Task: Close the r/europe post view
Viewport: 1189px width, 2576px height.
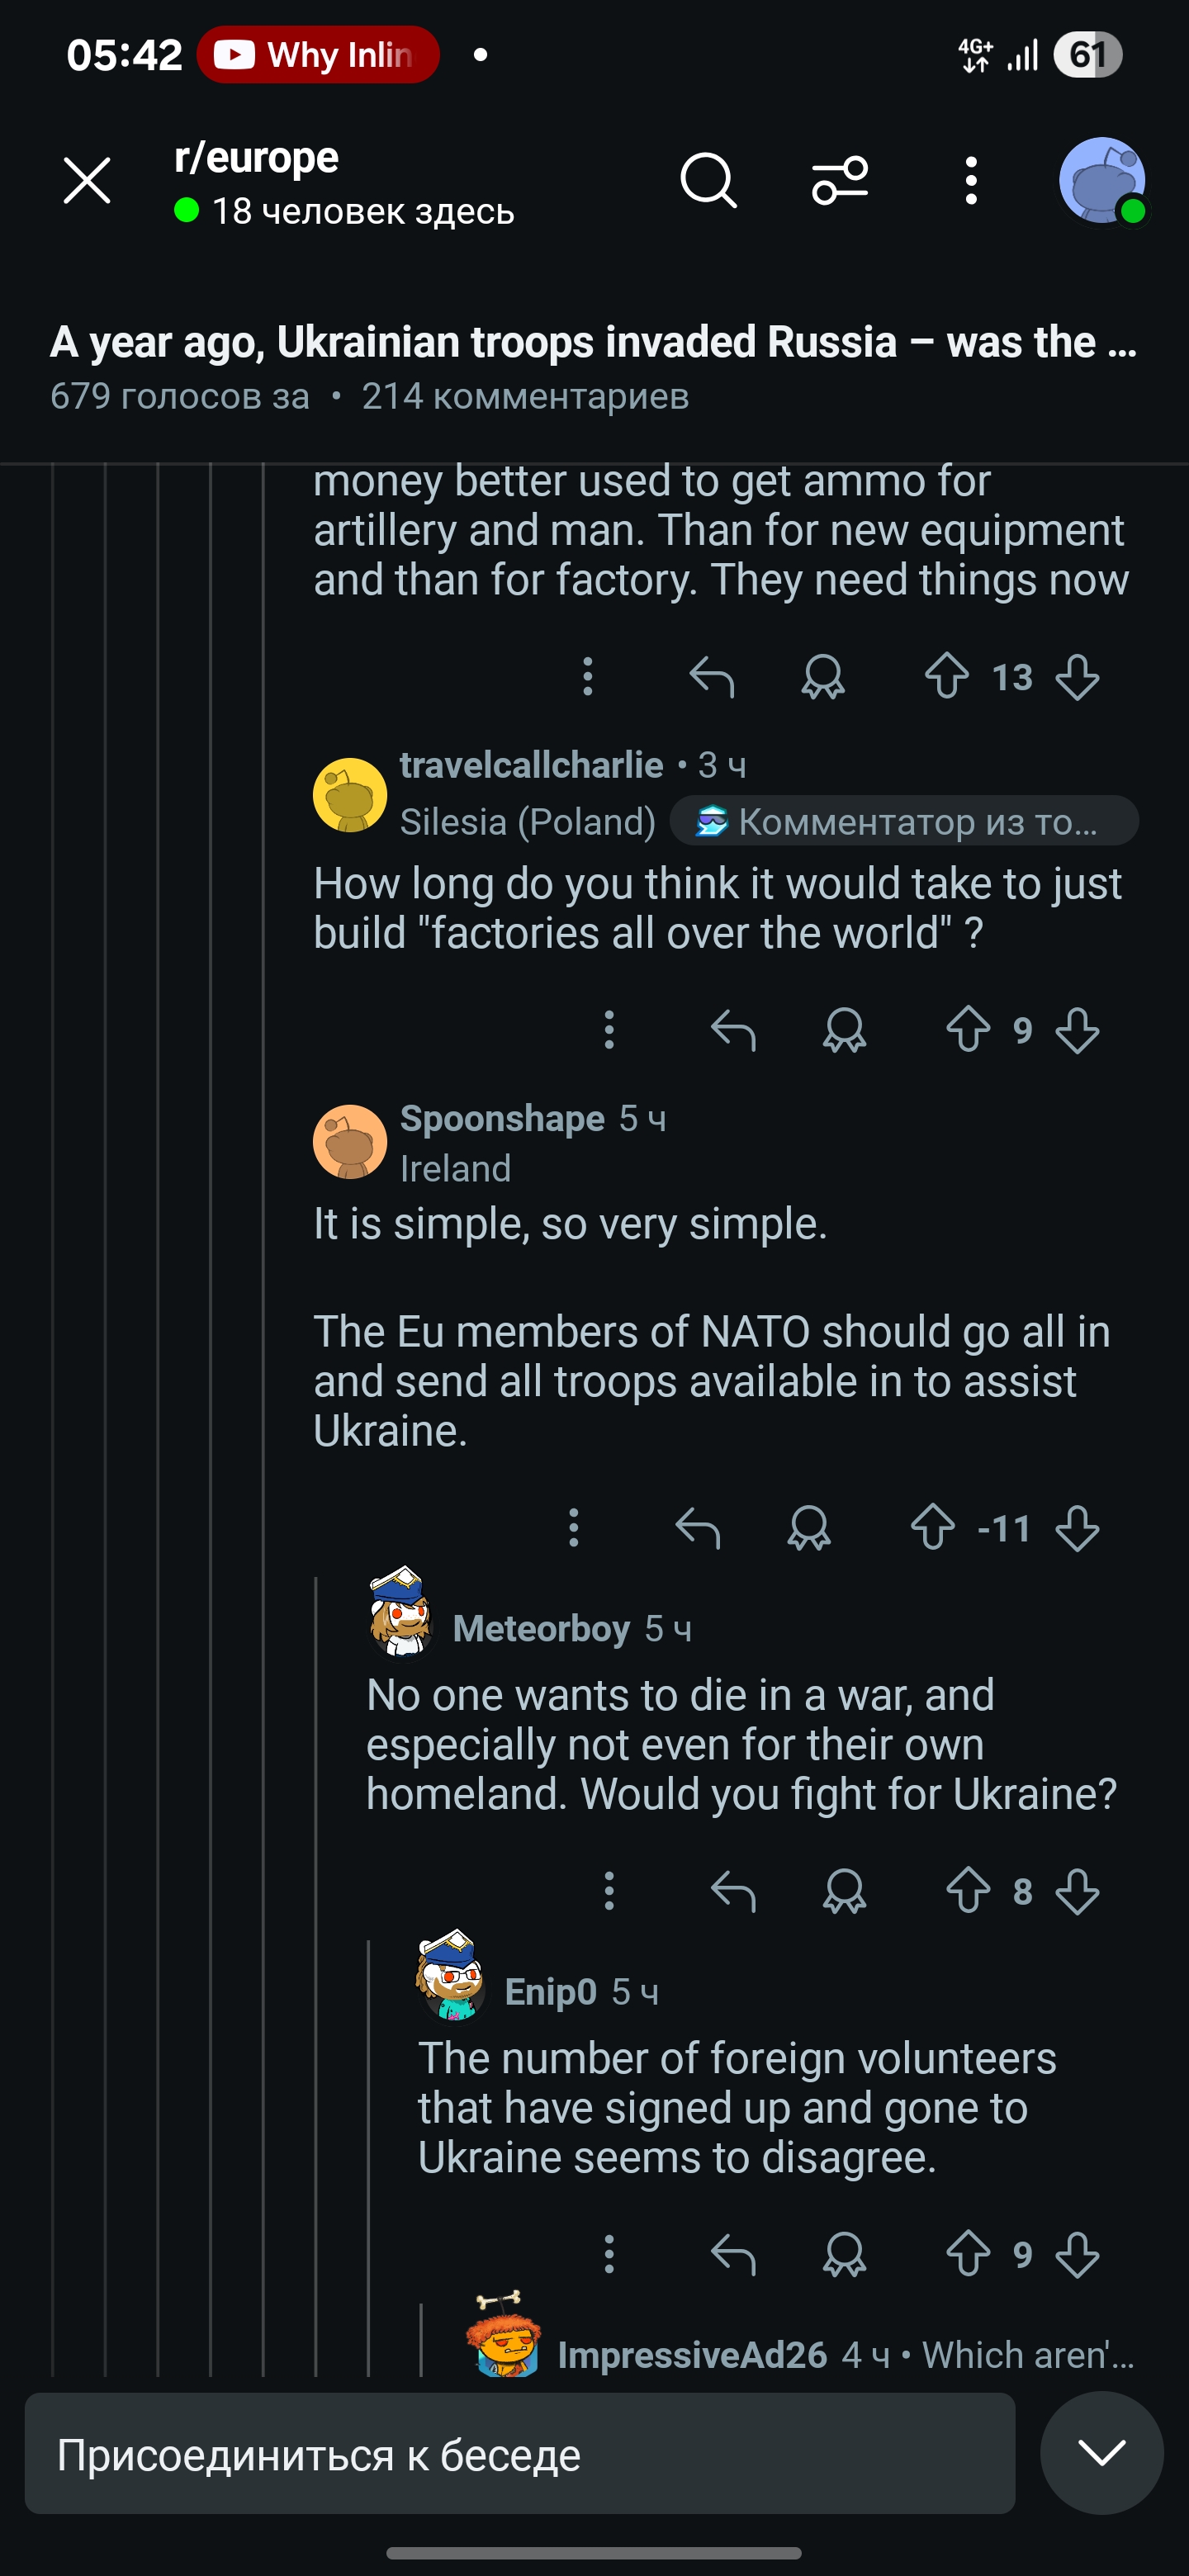Action: [87, 181]
